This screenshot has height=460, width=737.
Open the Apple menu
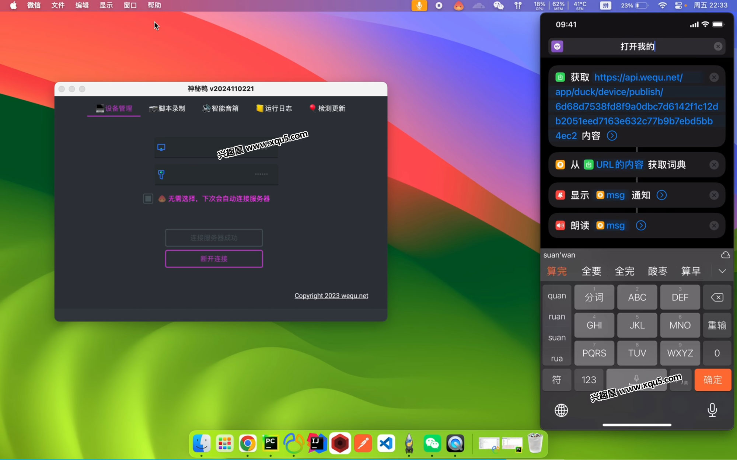click(13, 6)
